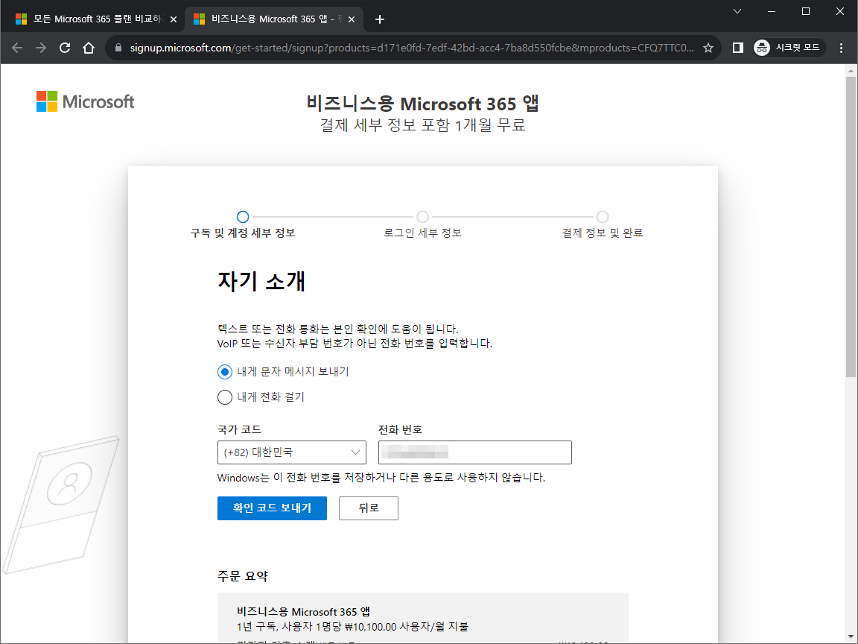Image resolution: width=858 pixels, height=644 pixels.
Task: Click the 결제 세부 정보 포함 1개월 무료 text
Action: [422, 125]
